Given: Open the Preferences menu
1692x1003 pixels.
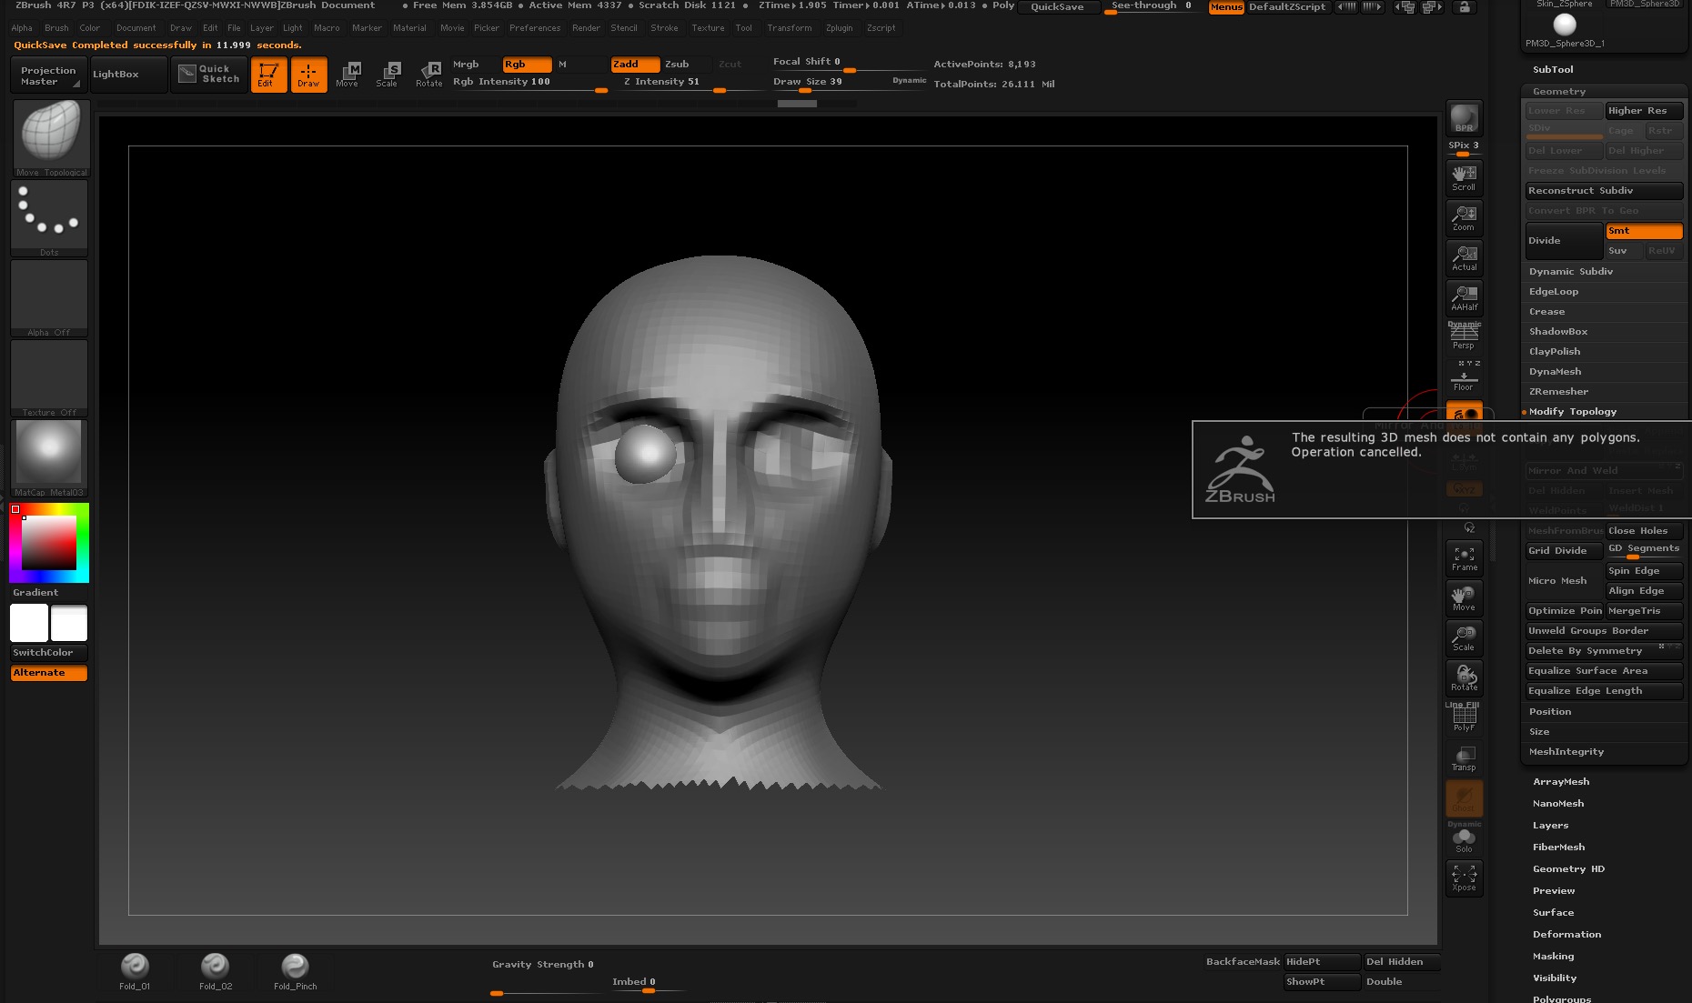Looking at the screenshot, I should (x=535, y=28).
